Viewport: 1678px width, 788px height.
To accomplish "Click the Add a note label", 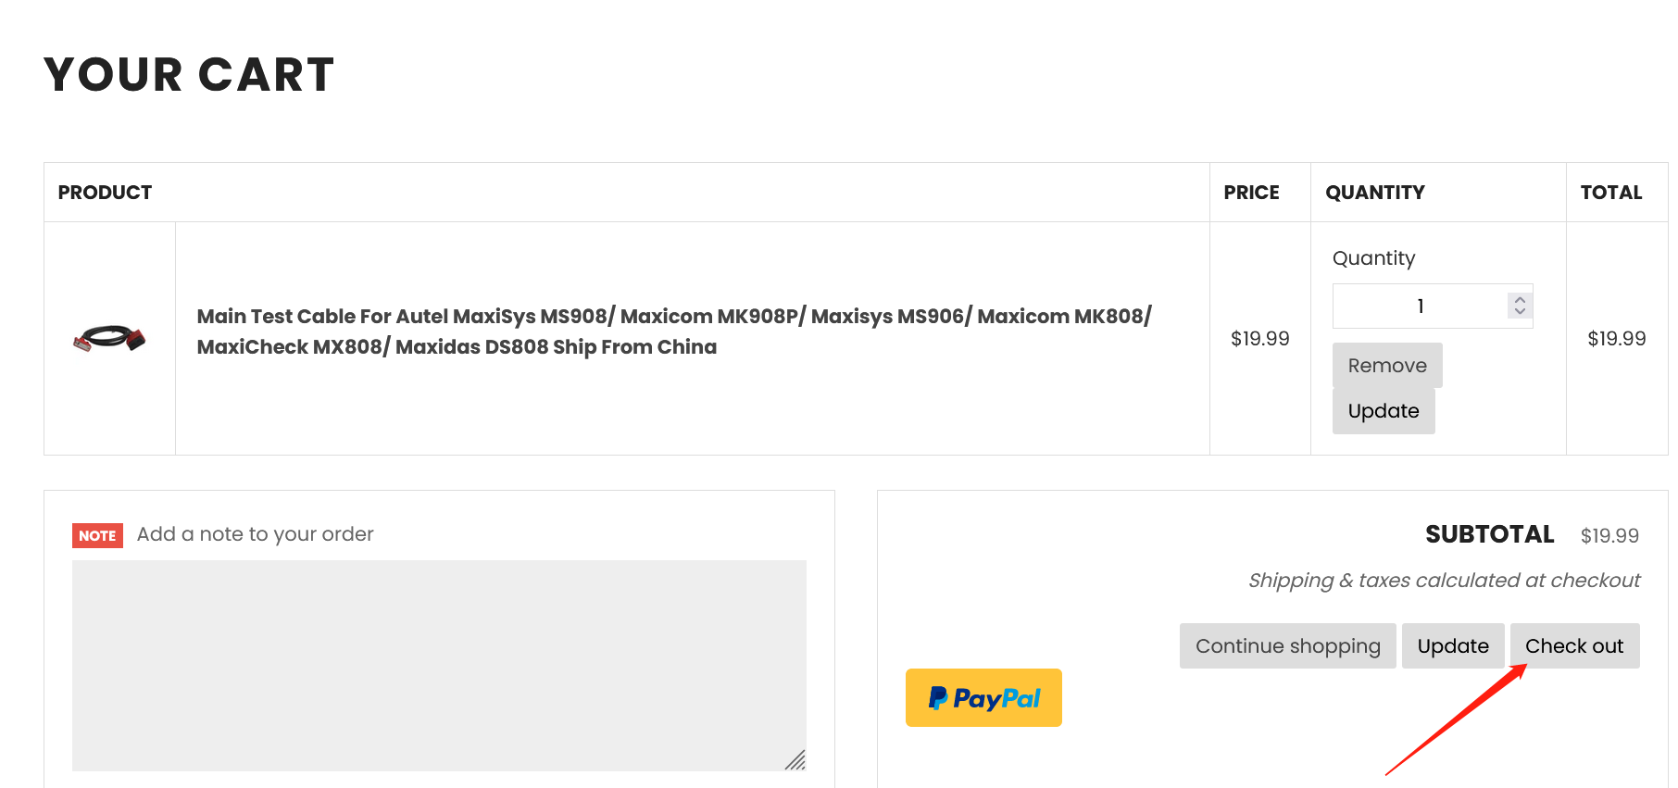I will tap(255, 534).
